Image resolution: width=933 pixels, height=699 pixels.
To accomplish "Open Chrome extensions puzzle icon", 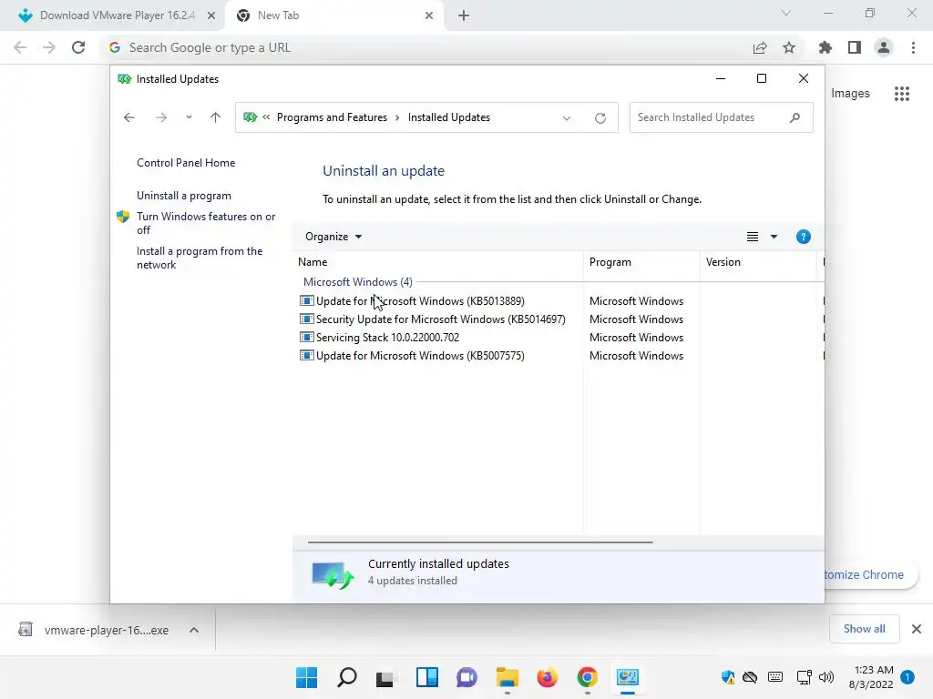I will tap(825, 47).
